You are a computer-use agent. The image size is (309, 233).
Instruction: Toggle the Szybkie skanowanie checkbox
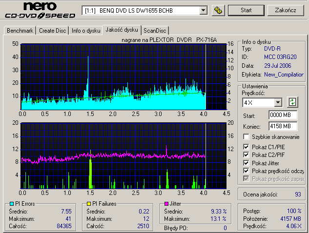246,136
